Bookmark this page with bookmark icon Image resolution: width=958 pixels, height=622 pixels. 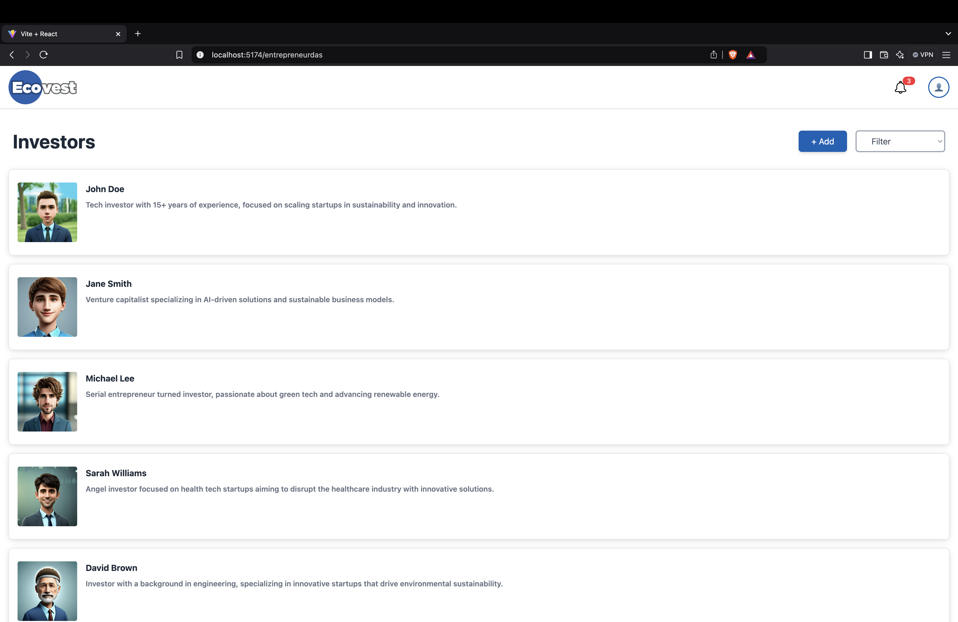coord(180,55)
